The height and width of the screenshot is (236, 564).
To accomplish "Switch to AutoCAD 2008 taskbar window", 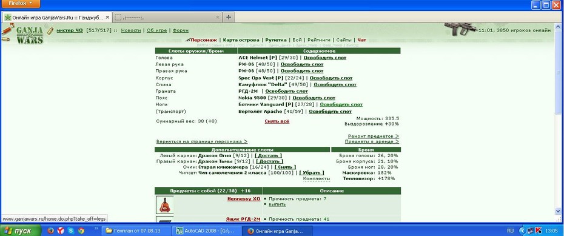I will tap(206, 231).
